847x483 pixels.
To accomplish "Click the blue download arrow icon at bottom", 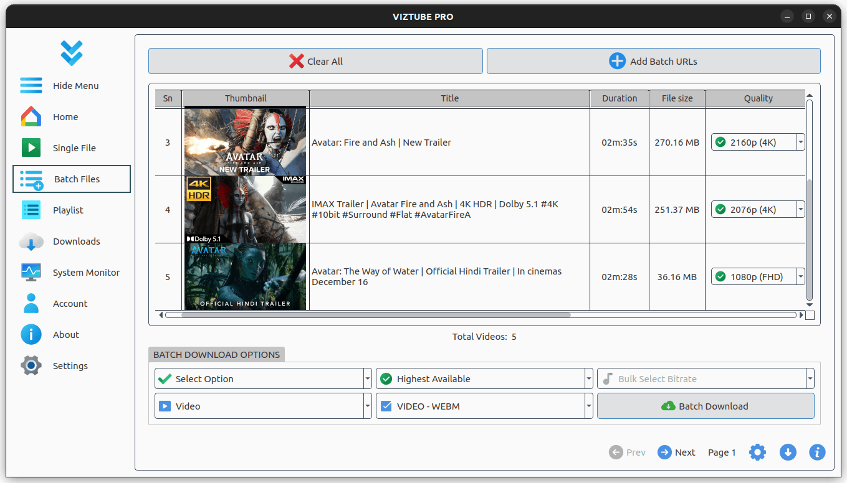I will pyautogui.click(x=788, y=453).
